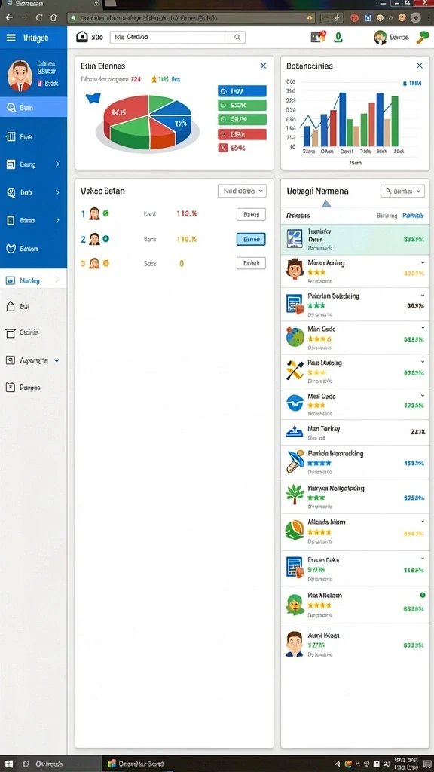Click the green orange leaf icon of Mildala Marn

click(x=295, y=530)
